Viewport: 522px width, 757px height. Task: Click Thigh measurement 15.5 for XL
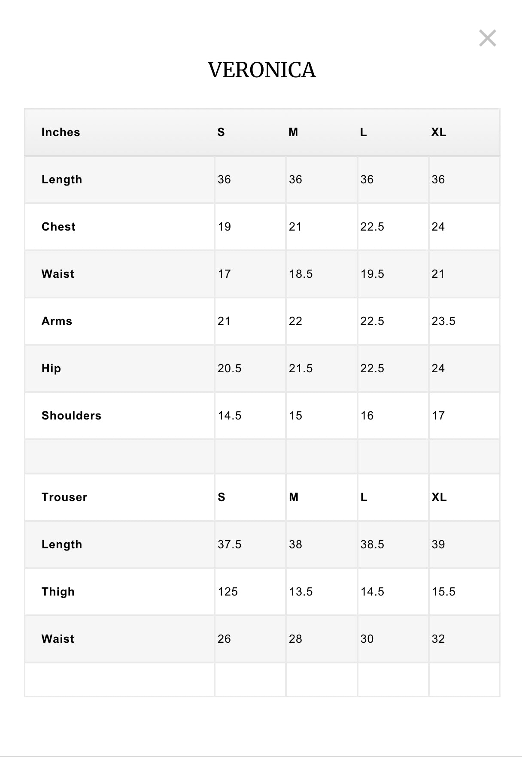[443, 592]
